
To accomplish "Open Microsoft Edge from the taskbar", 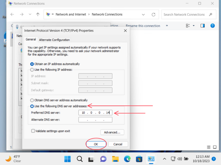I will tap(127, 159).
